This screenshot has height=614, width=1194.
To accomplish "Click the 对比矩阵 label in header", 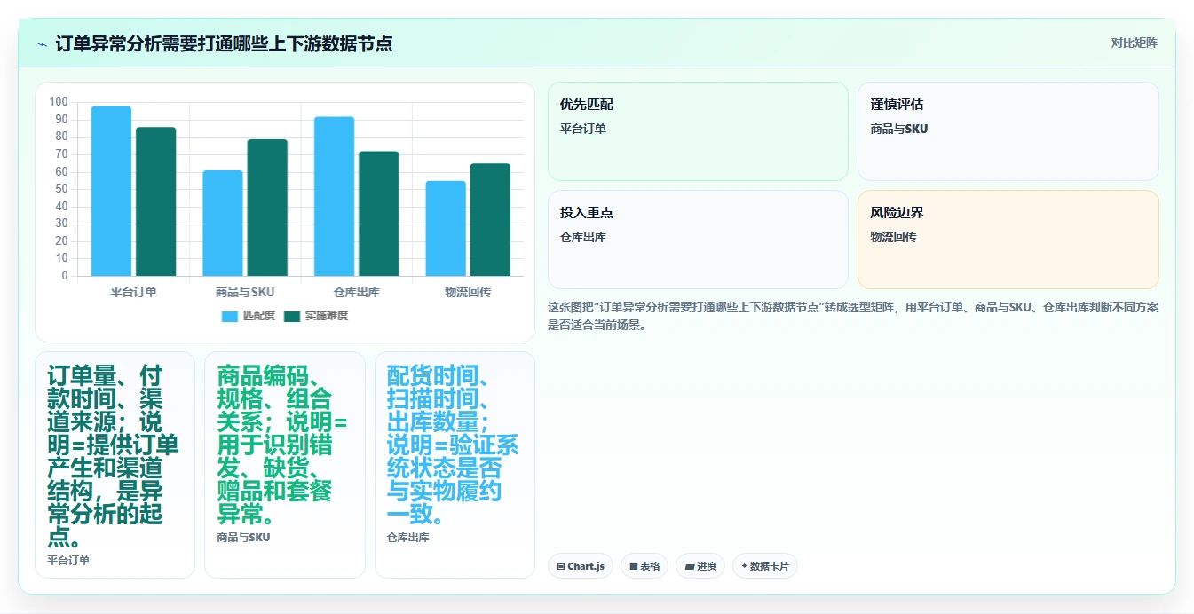I will 1134,43.
